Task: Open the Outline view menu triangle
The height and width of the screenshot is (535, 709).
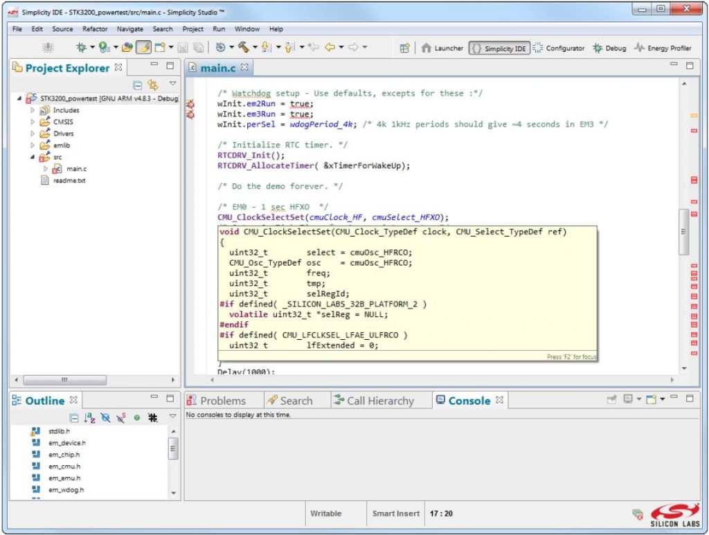Action: [172, 416]
